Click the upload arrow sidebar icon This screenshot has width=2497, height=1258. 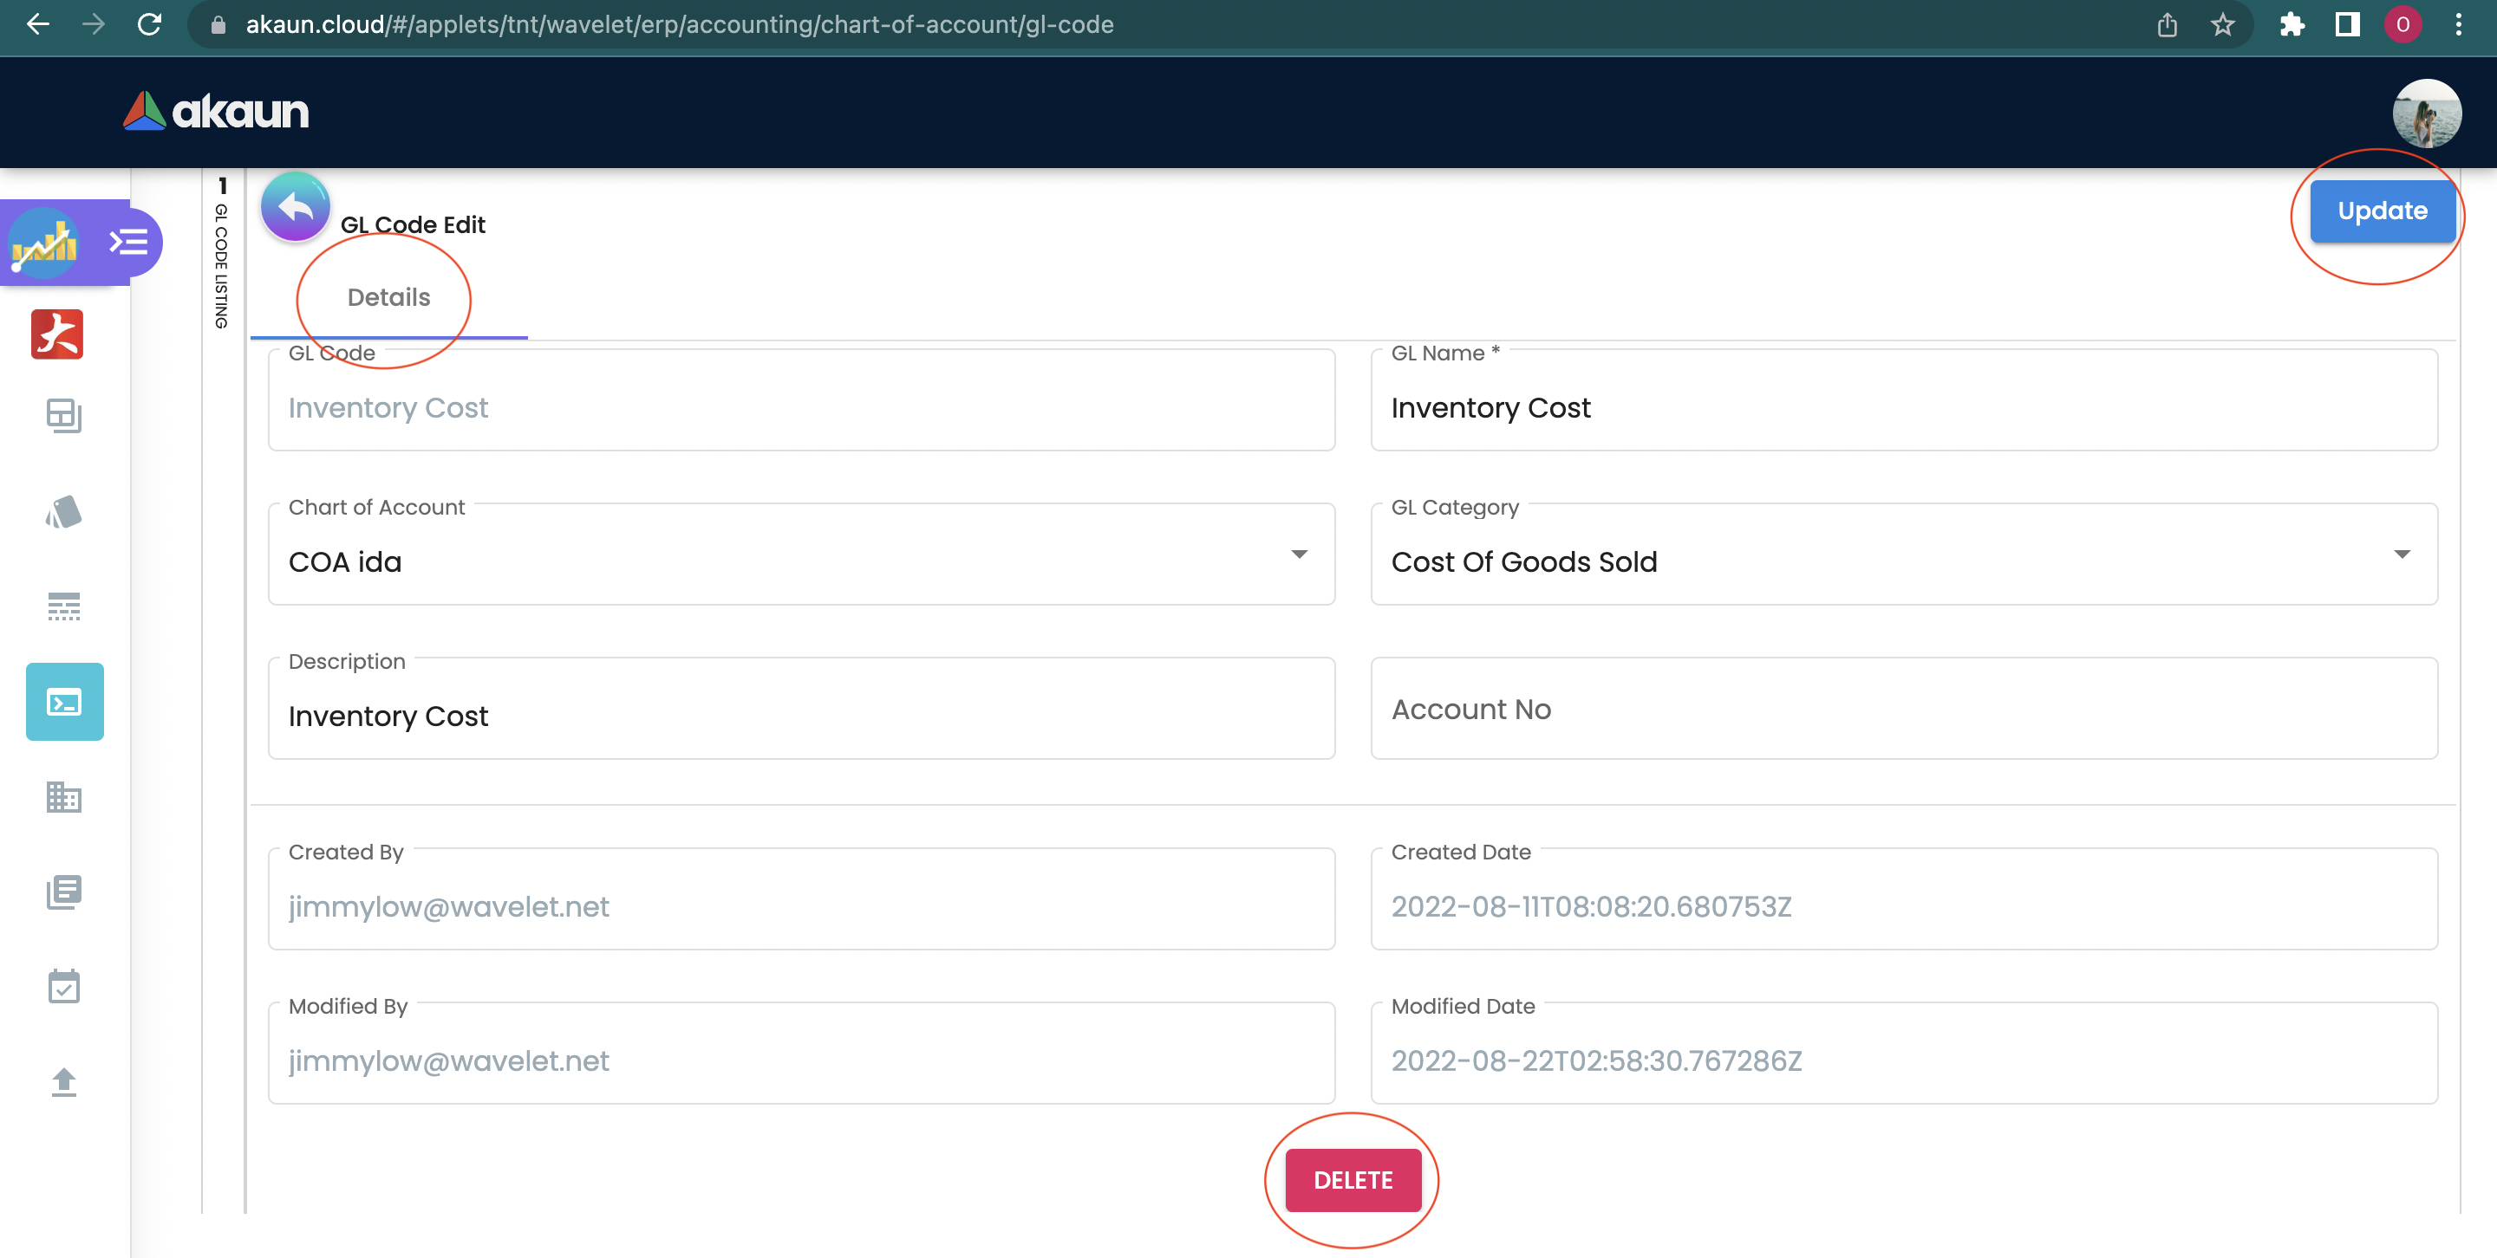[64, 1082]
